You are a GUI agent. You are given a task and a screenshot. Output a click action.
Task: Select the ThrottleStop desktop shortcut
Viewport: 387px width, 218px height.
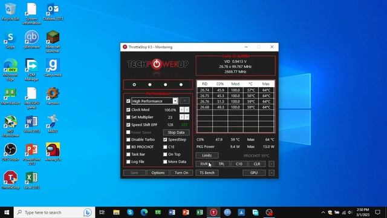(x=10, y=180)
